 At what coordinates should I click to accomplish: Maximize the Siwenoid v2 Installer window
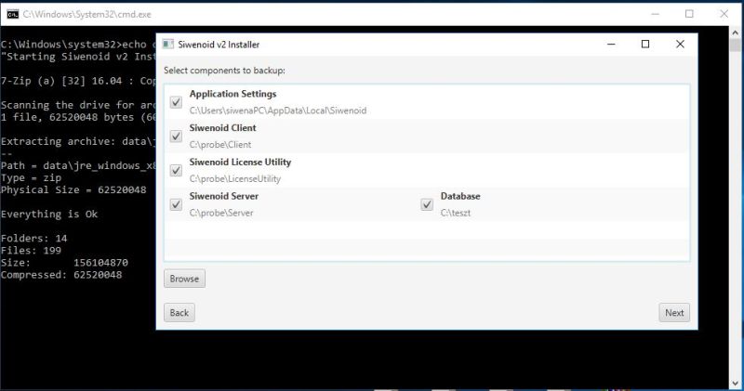point(645,44)
